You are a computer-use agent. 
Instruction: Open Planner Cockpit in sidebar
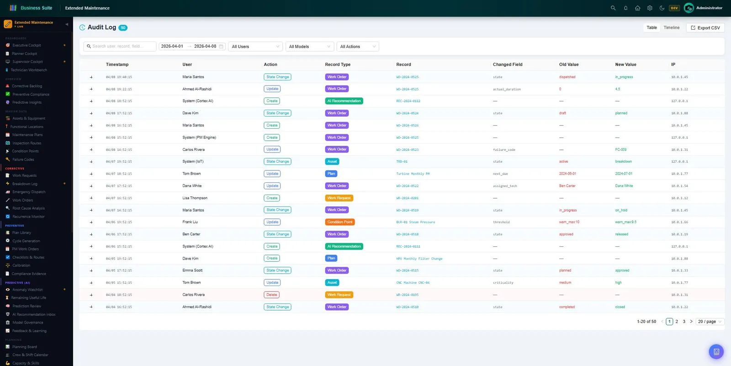tap(25, 53)
